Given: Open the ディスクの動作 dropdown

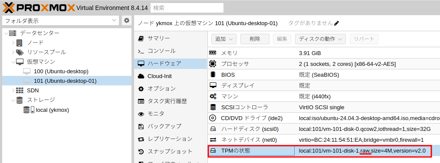Looking at the screenshot, I should [x=320, y=39].
